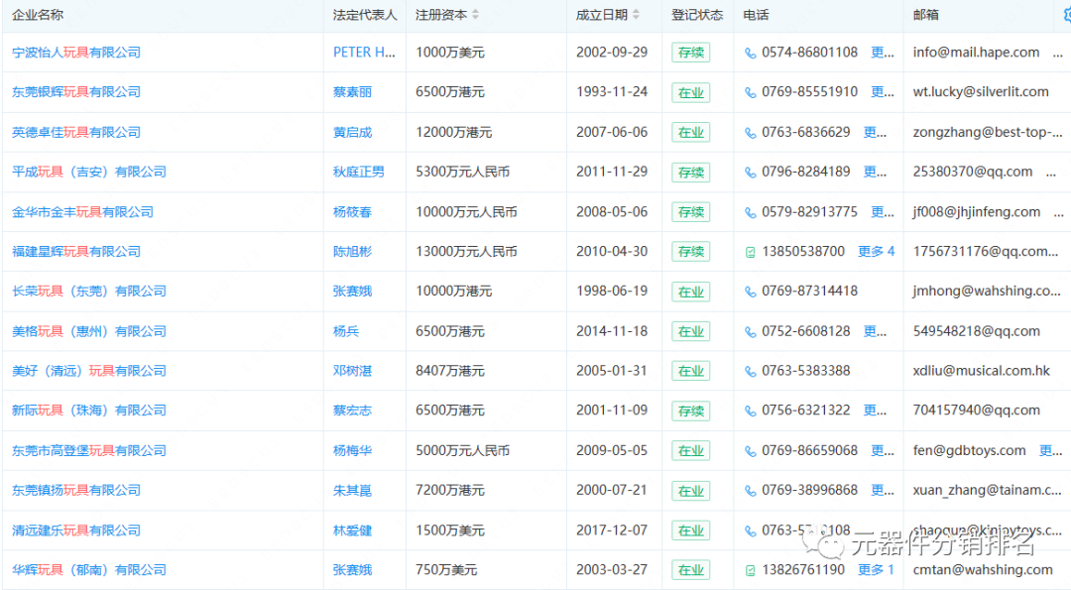1071x590 pixels.
Task: Select capital value 12000万港元
Action: [453, 133]
